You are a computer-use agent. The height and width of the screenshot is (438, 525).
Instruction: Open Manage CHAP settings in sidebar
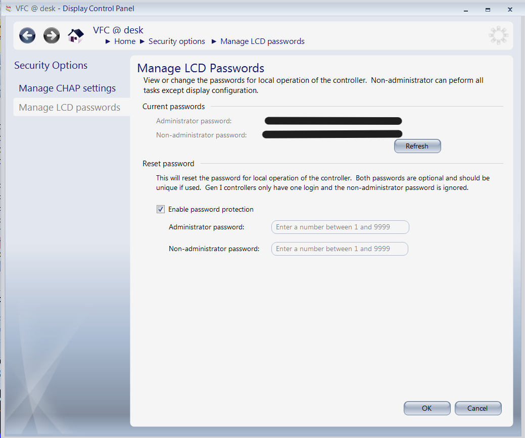coord(67,88)
